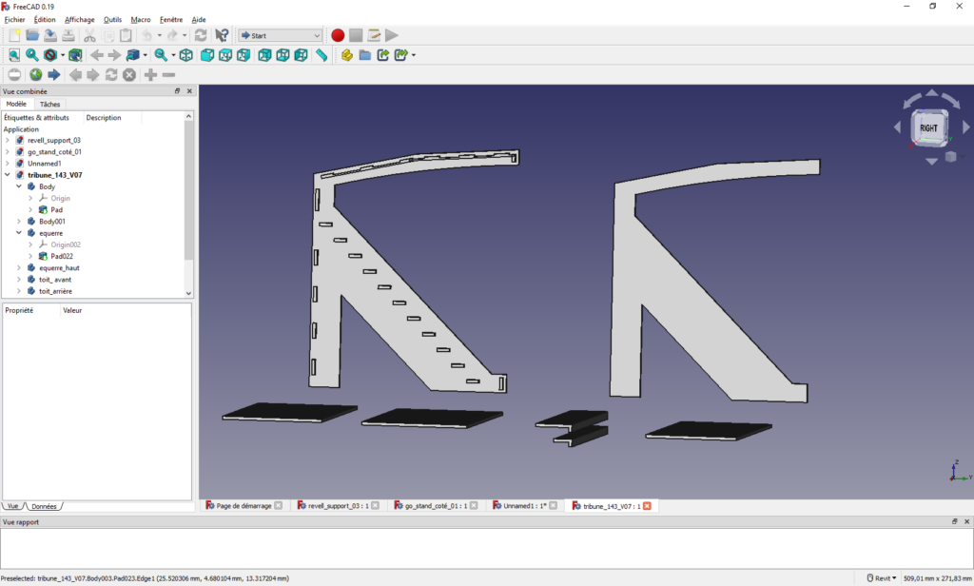Click the RIGHT face of navigation cube

[x=928, y=127]
